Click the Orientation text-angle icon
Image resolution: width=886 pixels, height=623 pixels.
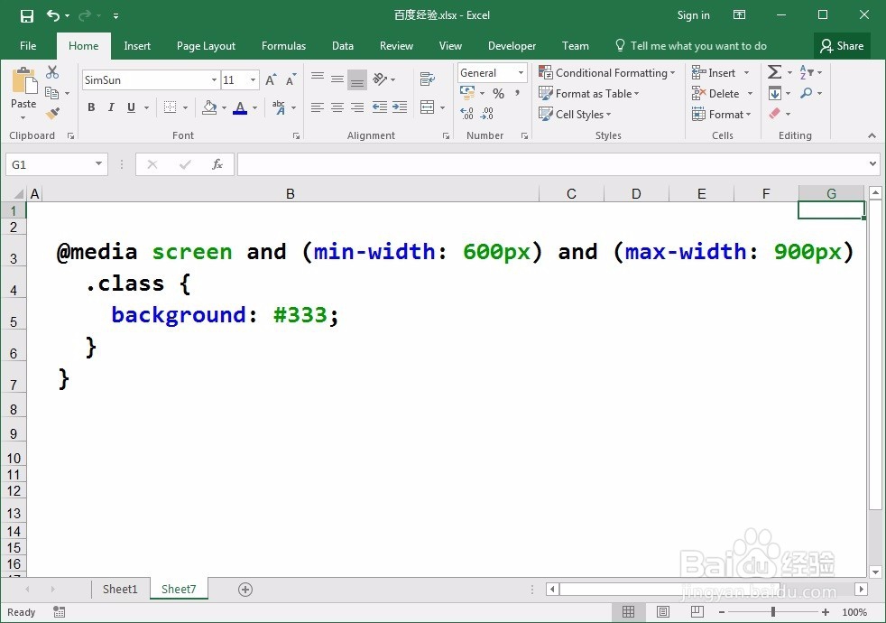coord(380,79)
